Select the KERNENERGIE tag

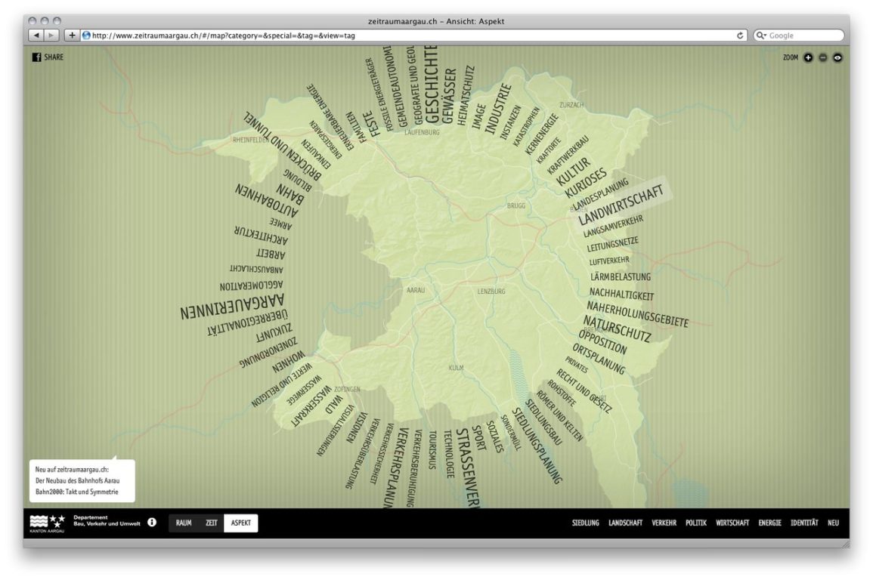[x=540, y=134]
